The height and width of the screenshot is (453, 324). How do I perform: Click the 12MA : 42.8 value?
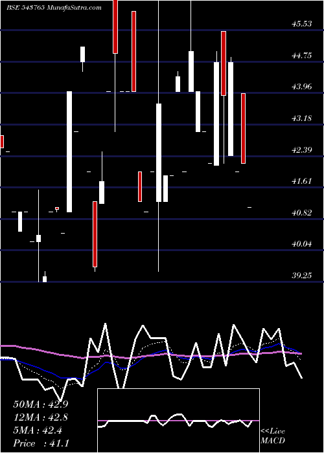(41, 417)
